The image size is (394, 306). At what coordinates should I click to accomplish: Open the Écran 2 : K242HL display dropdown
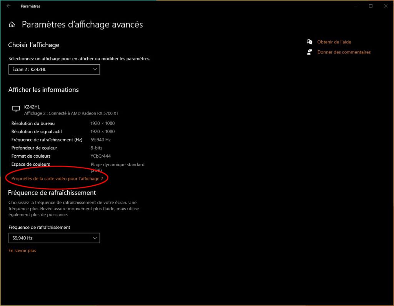click(x=54, y=70)
